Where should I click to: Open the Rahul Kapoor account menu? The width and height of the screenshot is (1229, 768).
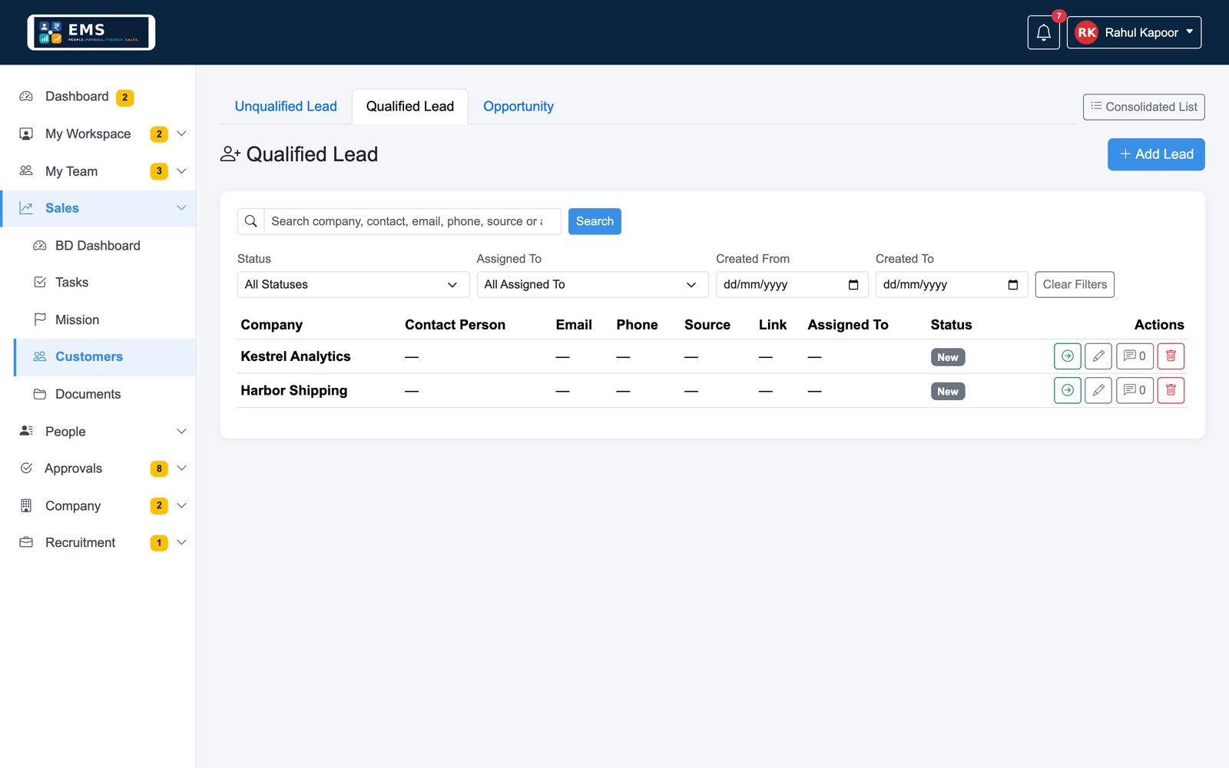tap(1134, 32)
